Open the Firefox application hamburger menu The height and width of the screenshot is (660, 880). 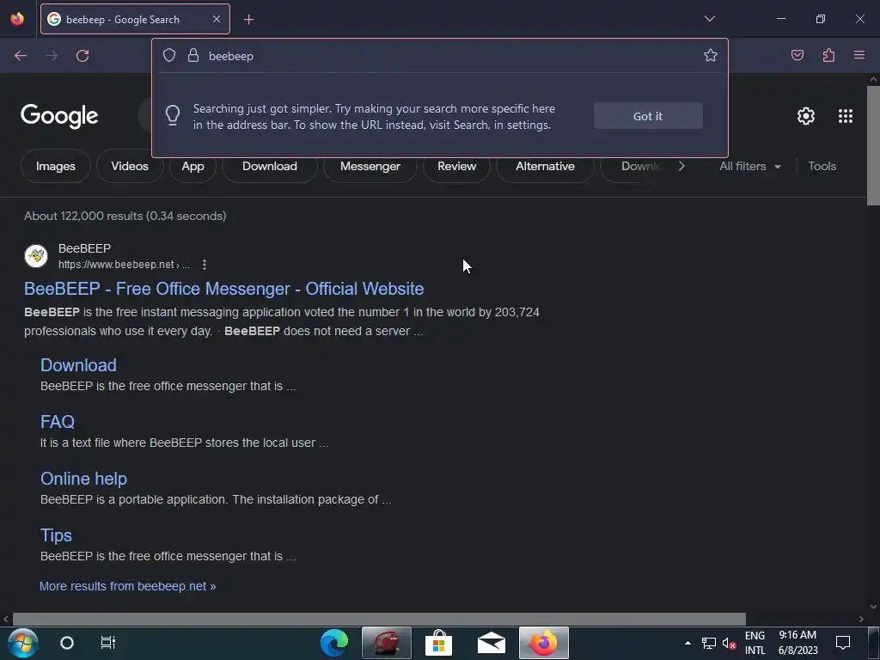click(x=859, y=56)
